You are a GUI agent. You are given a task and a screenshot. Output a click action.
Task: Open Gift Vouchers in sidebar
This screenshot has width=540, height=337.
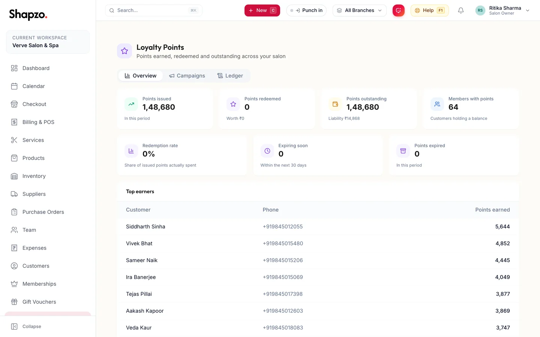tap(48, 302)
